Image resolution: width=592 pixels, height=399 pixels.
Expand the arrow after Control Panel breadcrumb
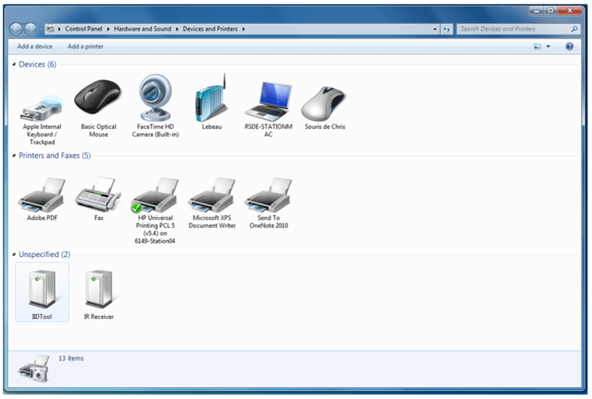click(x=108, y=29)
